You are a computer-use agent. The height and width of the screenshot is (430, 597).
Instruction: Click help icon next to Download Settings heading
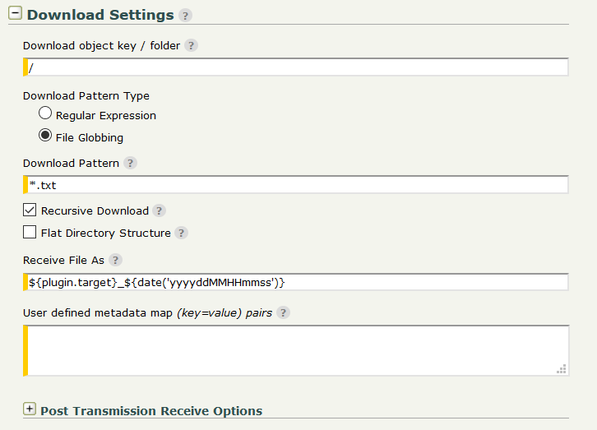click(x=185, y=16)
